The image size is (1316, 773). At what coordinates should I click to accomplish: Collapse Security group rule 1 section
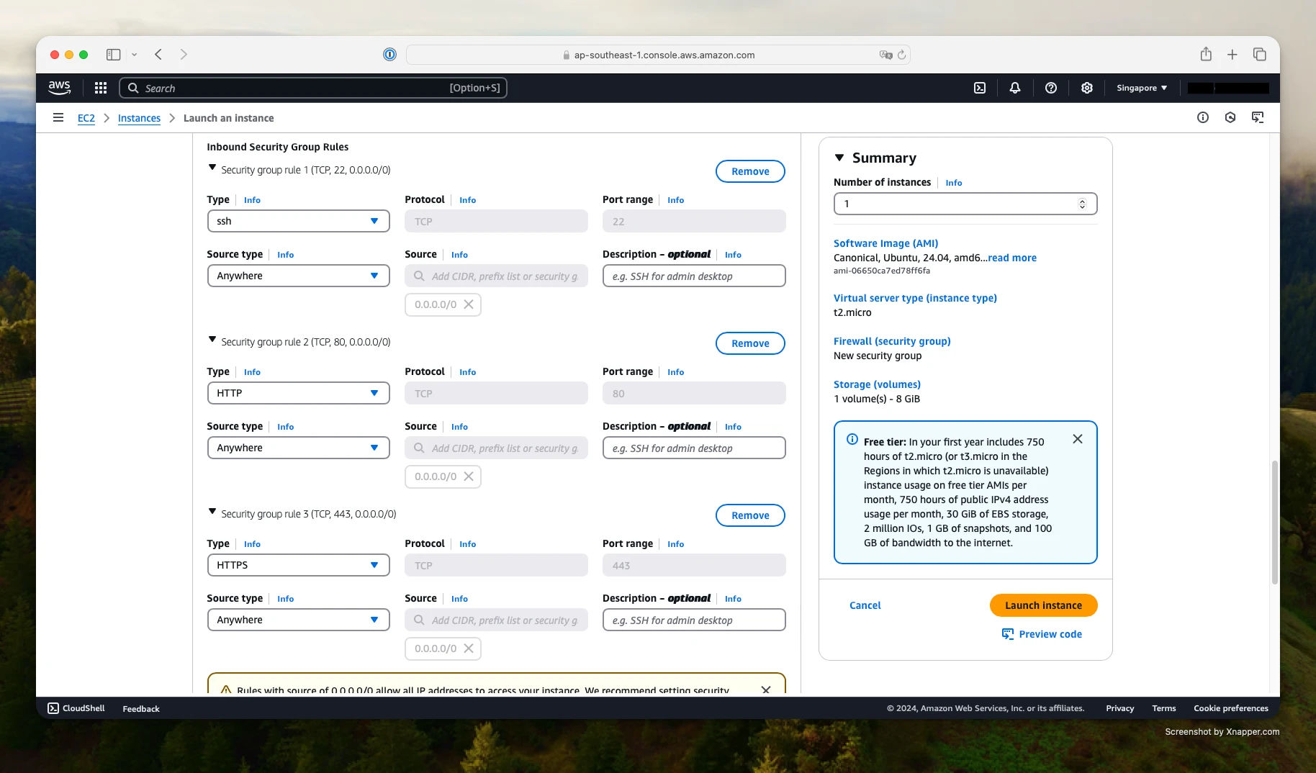[212, 168]
